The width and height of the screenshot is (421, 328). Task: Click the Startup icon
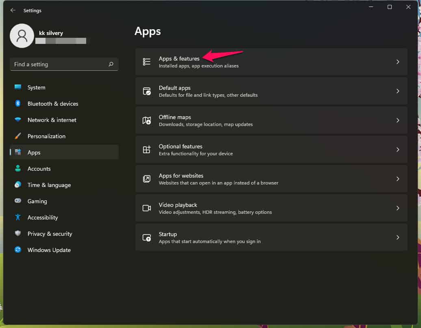pyautogui.click(x=147, y=237)
